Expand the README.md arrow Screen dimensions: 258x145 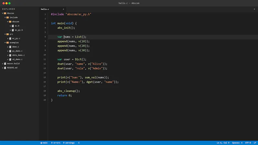tap(3, 68)
